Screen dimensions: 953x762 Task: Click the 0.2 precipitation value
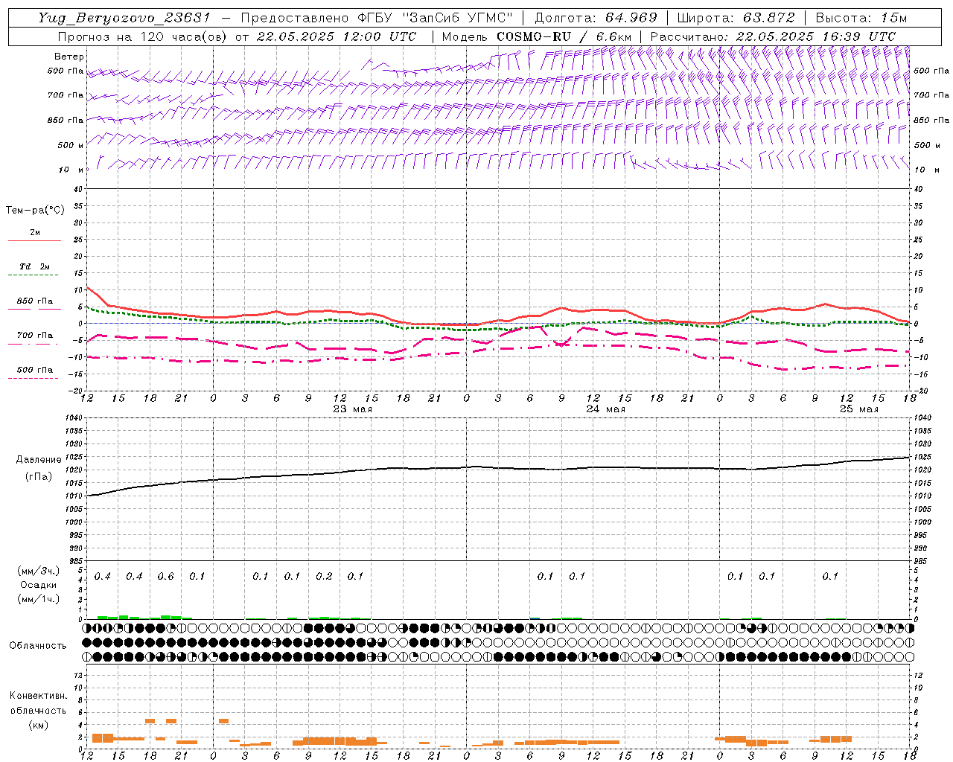click(x=324, y=577)
